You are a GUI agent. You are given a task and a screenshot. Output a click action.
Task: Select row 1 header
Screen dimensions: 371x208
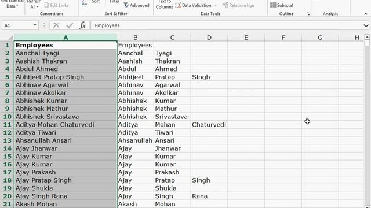pyautogui.click(x=7, y=45)
